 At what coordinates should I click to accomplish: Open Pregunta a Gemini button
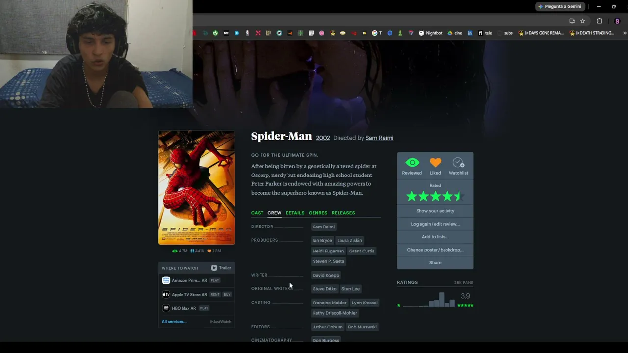(560, 6)
